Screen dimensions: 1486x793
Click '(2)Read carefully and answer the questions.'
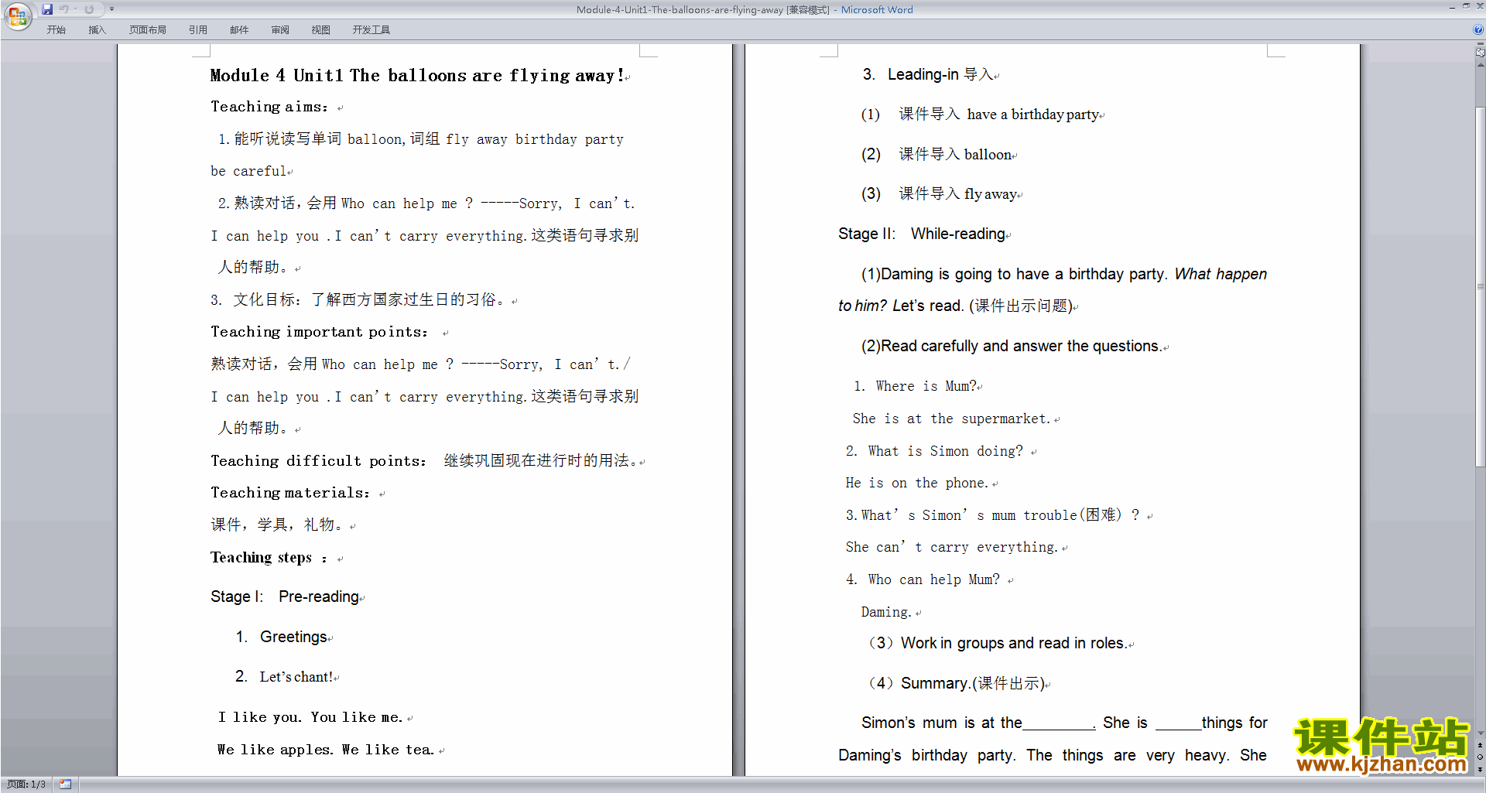pyautogui.click(x=1012, y=347)
